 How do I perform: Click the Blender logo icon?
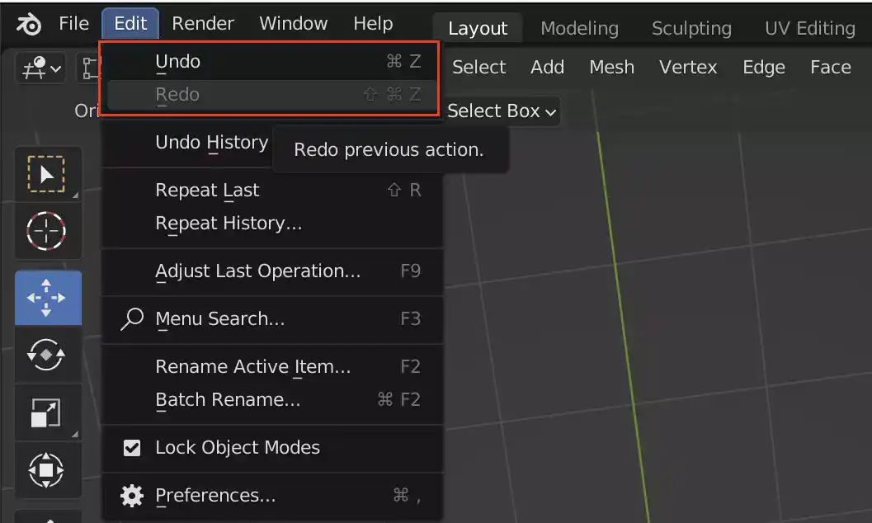coord(28,24)
